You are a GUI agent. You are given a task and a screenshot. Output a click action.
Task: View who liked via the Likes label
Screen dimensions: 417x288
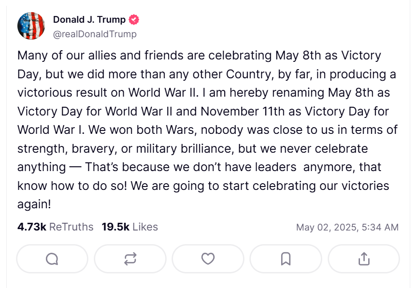point(145,227)
